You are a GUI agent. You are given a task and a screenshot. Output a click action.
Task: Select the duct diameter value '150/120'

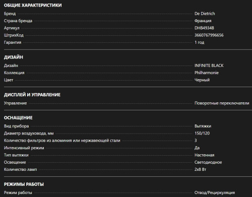click(x=202, y=134)
